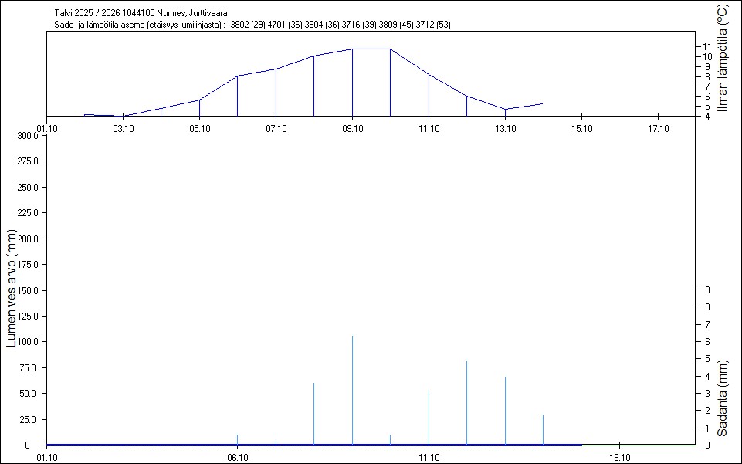Viewport: 742px width, 464px height.
Task: Select the 17.10 date on temperature axis
Action: [657, 128]
